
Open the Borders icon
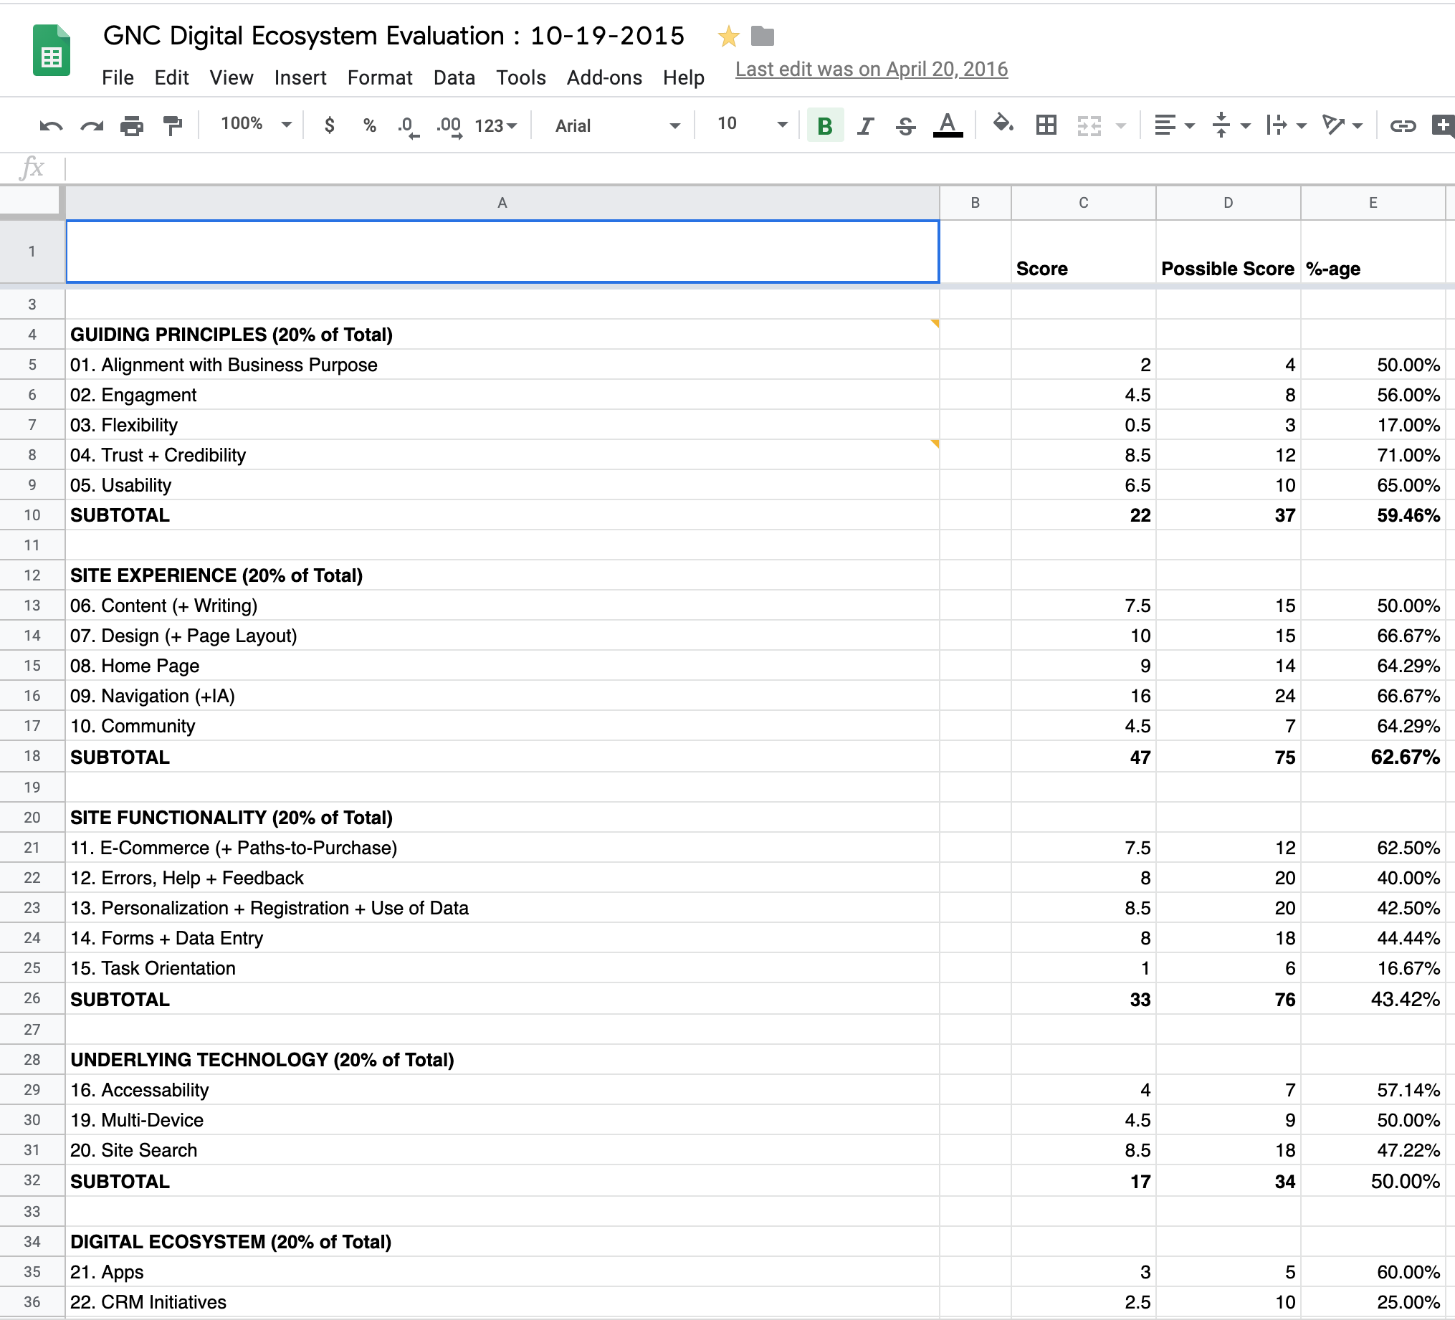1046,125
